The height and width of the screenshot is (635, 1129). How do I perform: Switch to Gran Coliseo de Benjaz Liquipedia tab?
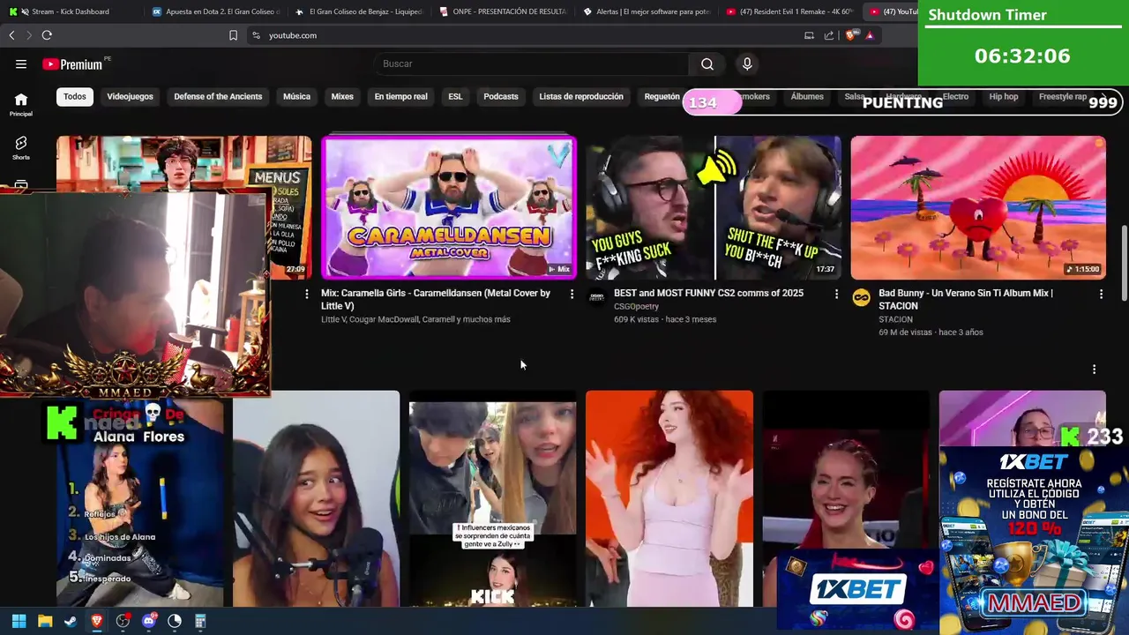pyautogui.click(x=359, y=11)
